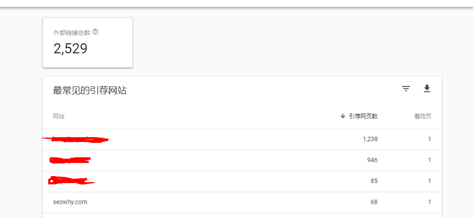Click landing page count in seowhy.com row
The width and height of the screenshot is (473, 218).
[430, 202]
